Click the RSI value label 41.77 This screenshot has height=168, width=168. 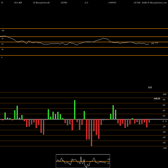point(155,43)
